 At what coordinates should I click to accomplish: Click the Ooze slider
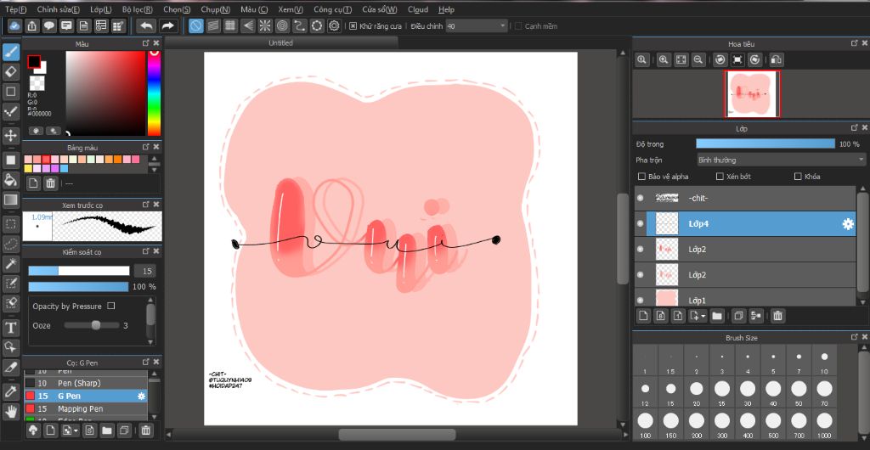point(92,325)
